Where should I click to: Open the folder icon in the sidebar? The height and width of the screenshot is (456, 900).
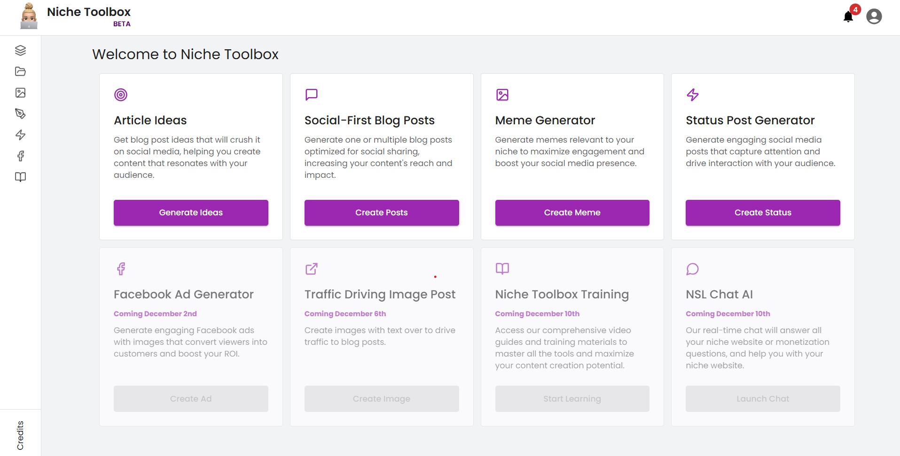tap(20, 71)
